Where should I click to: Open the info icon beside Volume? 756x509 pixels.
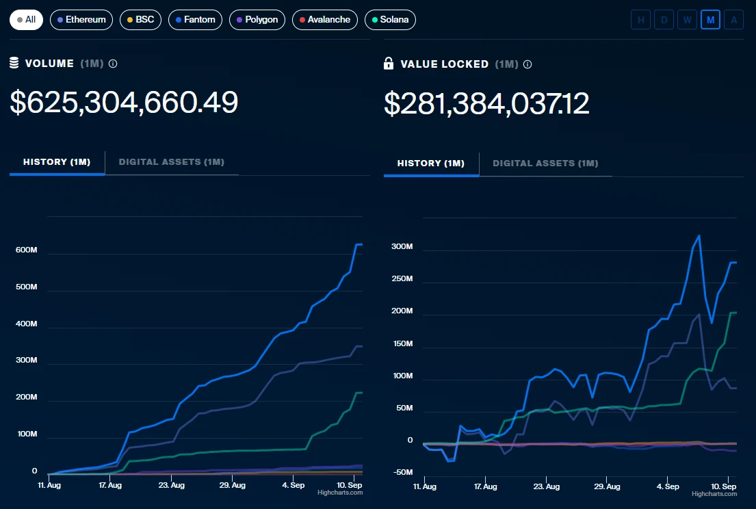[x=113, y=64]
